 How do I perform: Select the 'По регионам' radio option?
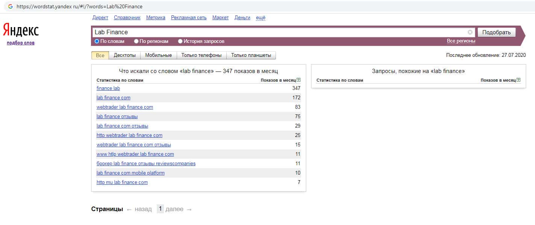tap(136, 41)
